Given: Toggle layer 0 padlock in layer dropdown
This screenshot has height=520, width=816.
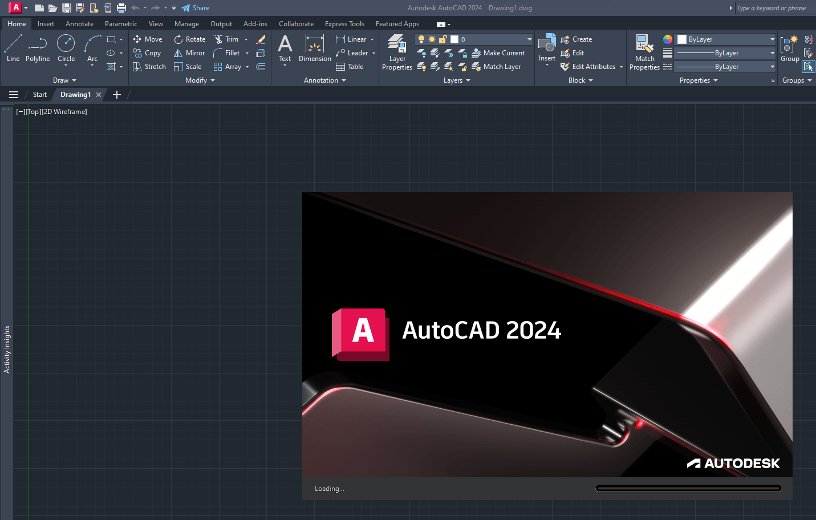Looking at the screenshot, I should click(442, 39).
